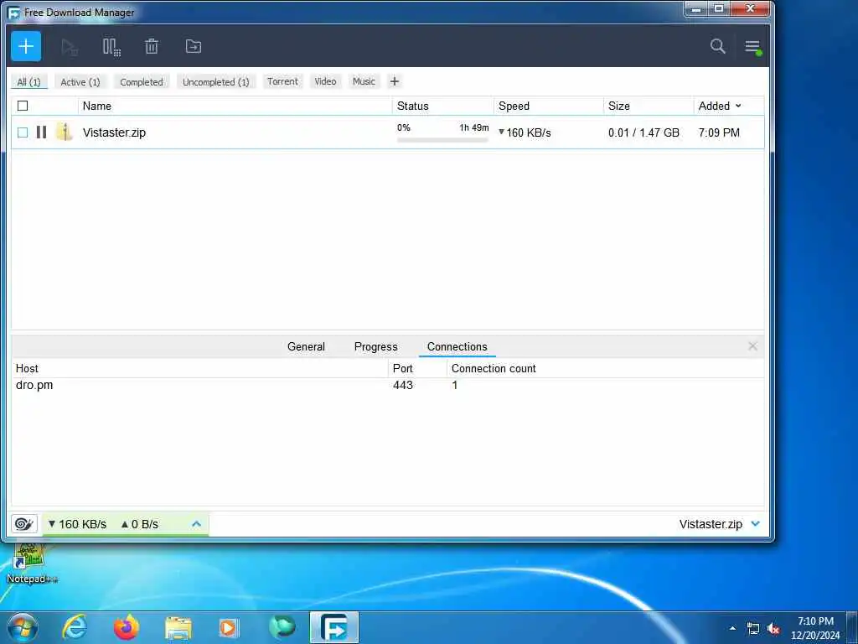Show the Torrent filter tag
The height and width of the screenshot is (644, 858).
pyautogui.click(x=283, y=81)
